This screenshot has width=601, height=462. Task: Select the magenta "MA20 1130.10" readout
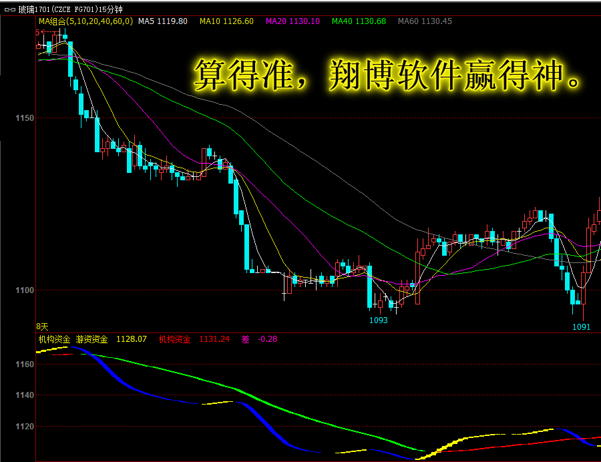tap(293, 21)
